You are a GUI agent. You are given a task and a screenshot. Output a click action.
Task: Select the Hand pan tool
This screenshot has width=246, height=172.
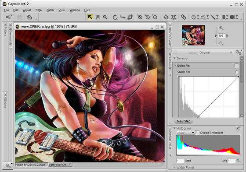98,17
